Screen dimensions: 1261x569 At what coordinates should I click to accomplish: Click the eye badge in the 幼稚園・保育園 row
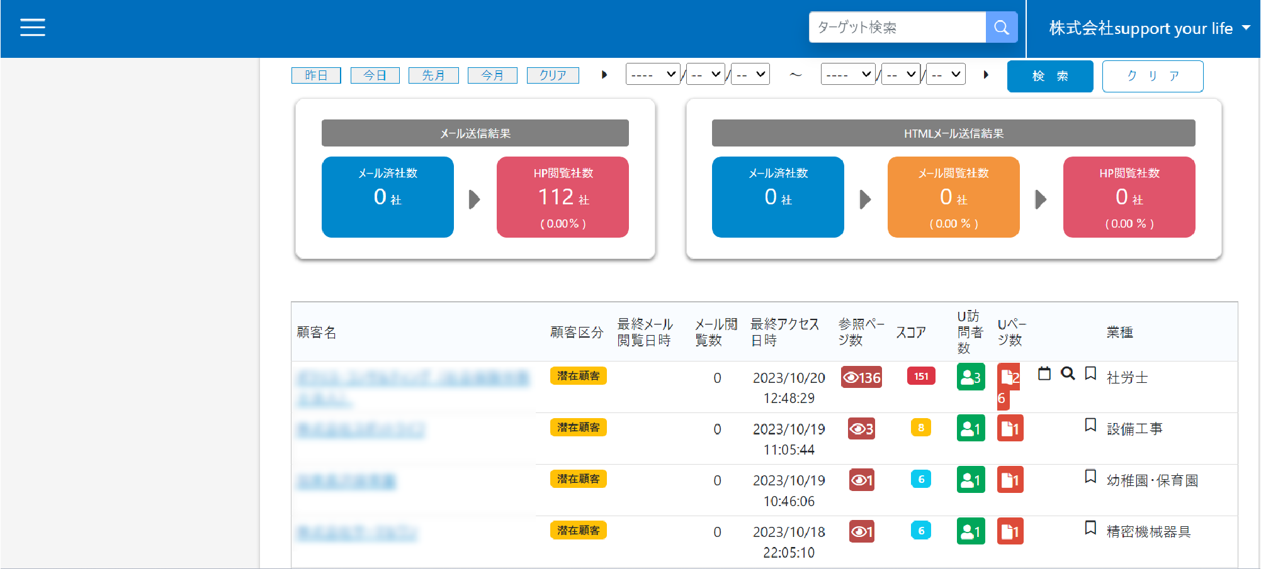[861, 480]
